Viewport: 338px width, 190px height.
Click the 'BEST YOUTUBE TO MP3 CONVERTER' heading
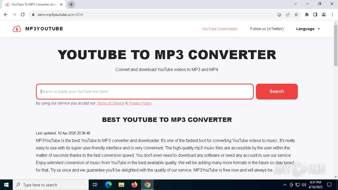167,120
